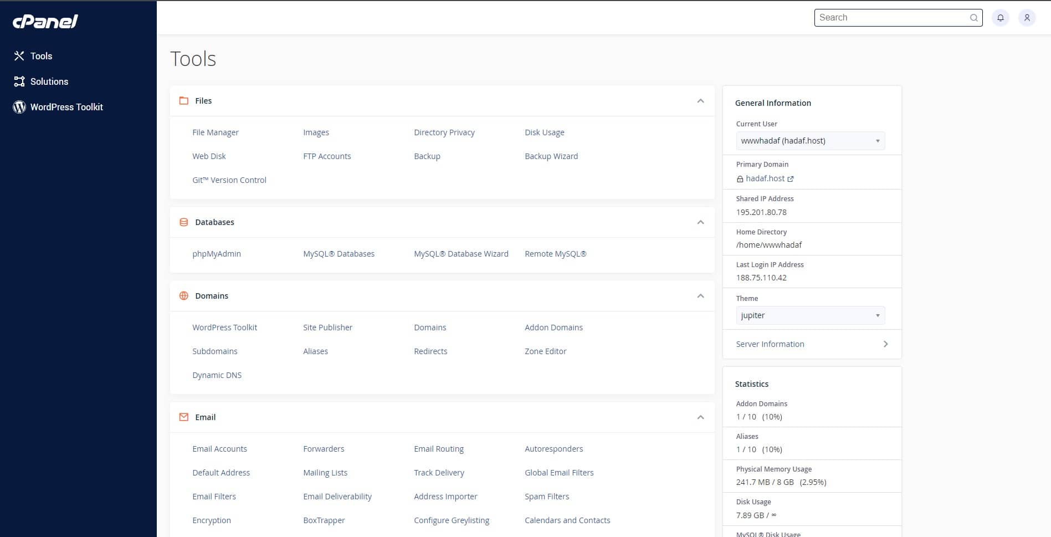The width and height of the screenshot is (1051, 537).
Task: Open the user account icon
Action: [1027, 18]
